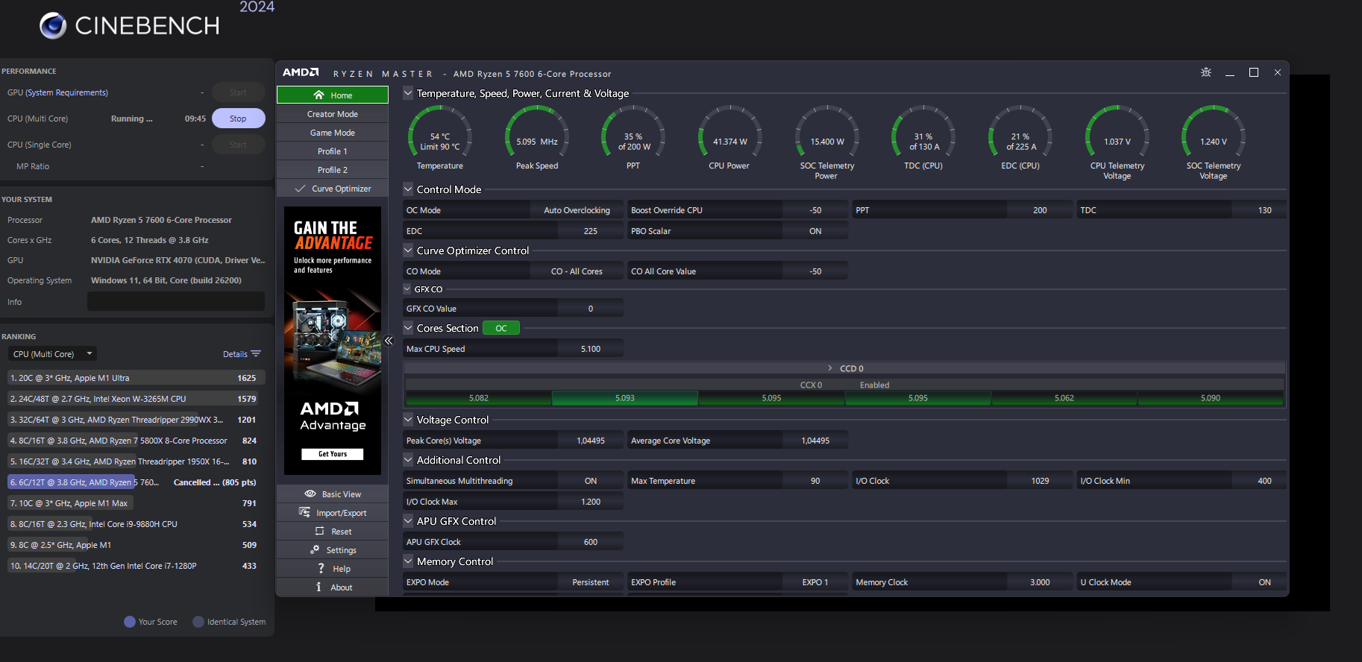Select core bar showing 5.093
The image size is (1362, 662).
tap(625, 398)
